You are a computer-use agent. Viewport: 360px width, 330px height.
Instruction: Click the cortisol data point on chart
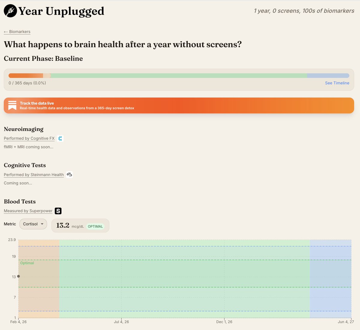tap(19, 276)
